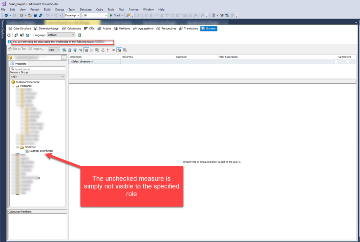Switch to the Perspectives tab
360x242 pixels.
click(x=166, y=28)
